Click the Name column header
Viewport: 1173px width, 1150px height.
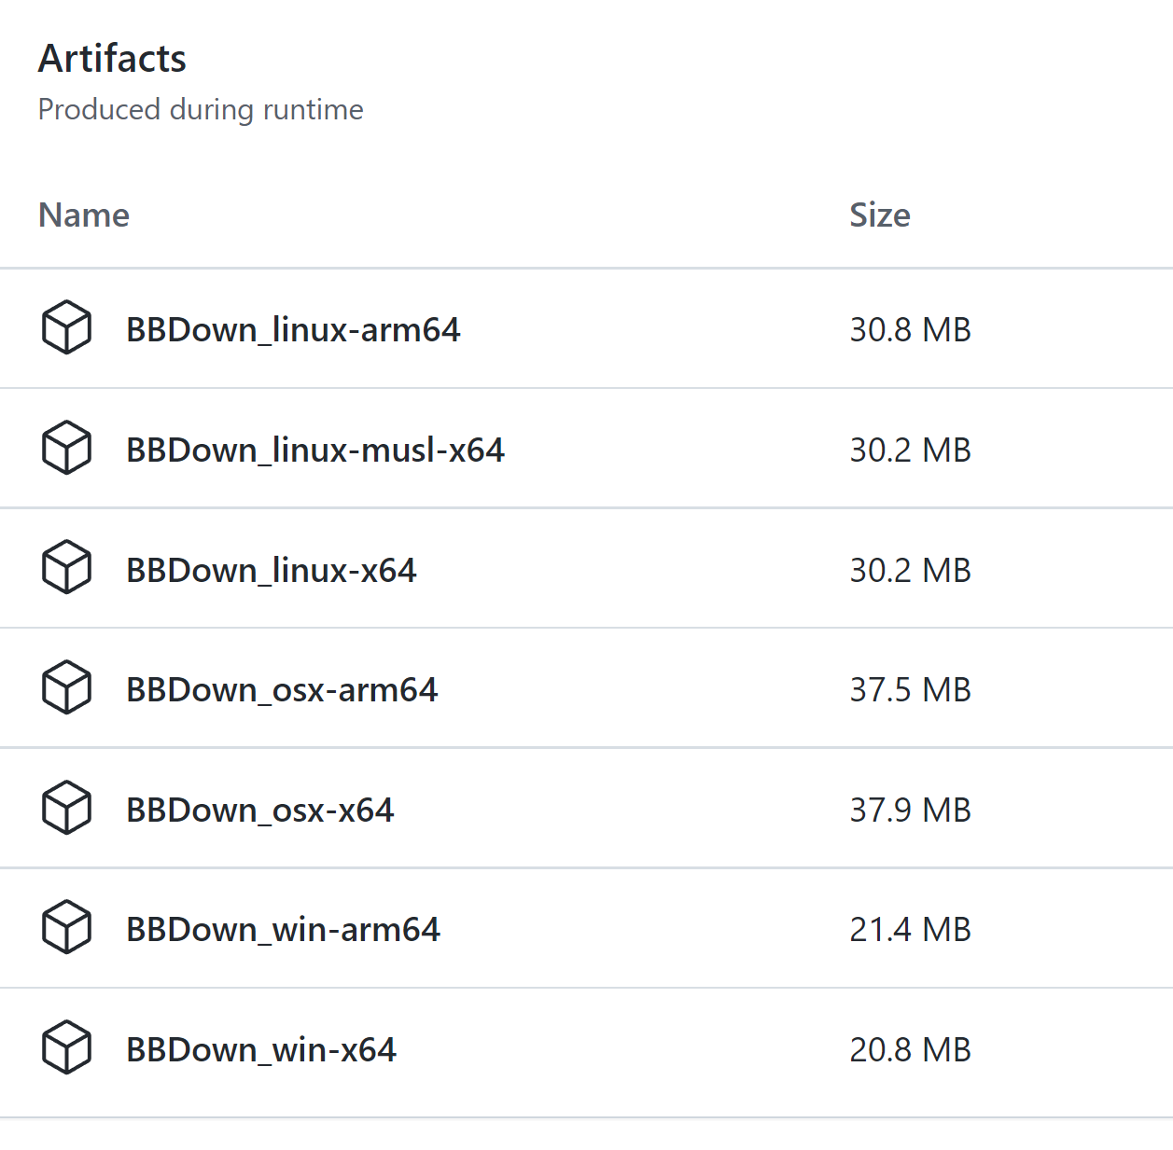pyautogui.click(x=83, y=215)
